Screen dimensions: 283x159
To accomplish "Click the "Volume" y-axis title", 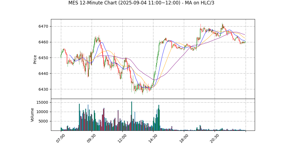I will [x=32, y=115].
